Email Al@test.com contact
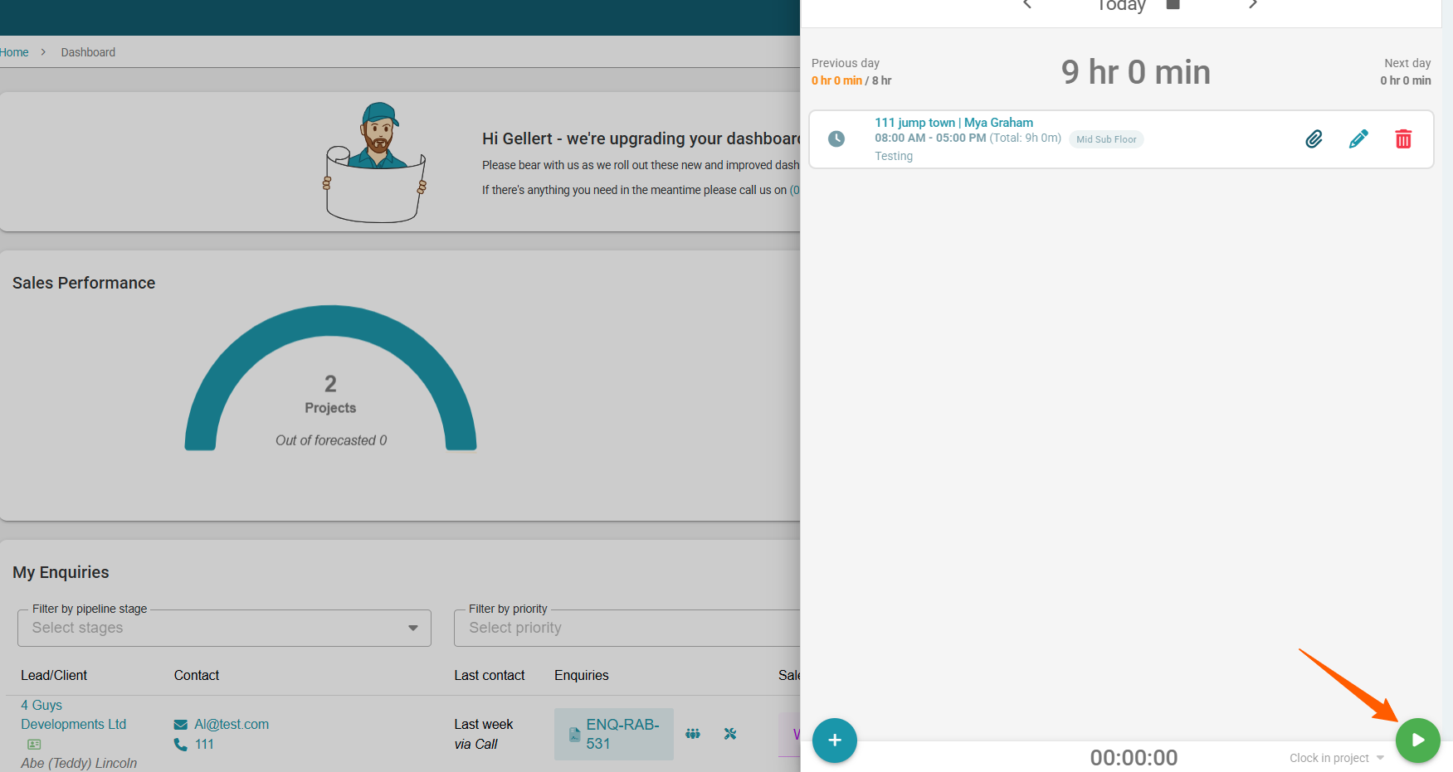 pyautogui.click(x=232, y=725)
